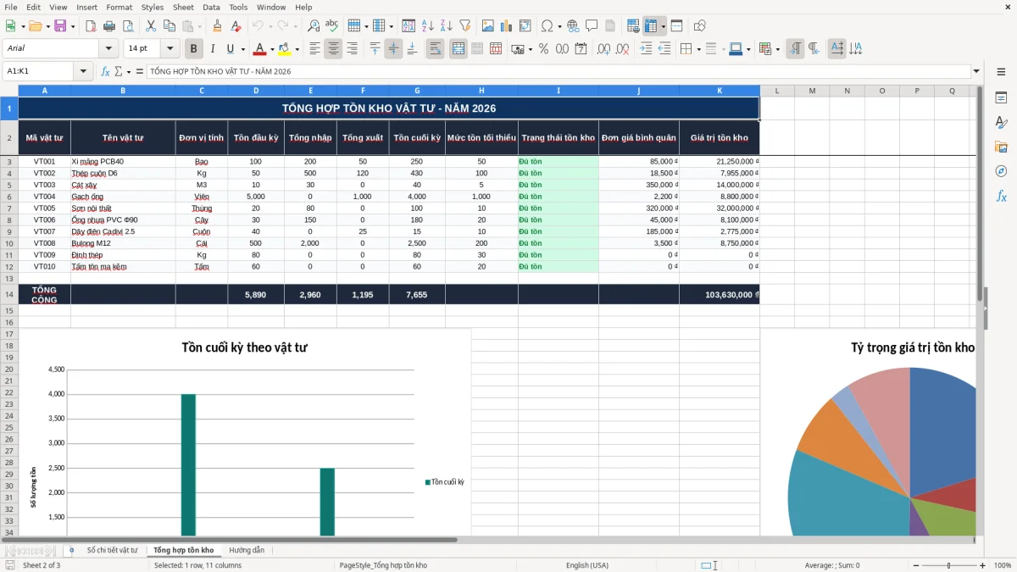1017x572 pixels.
Task: Toggle Italic formatting
Action: pyautogui.click(x=212, y=49)
